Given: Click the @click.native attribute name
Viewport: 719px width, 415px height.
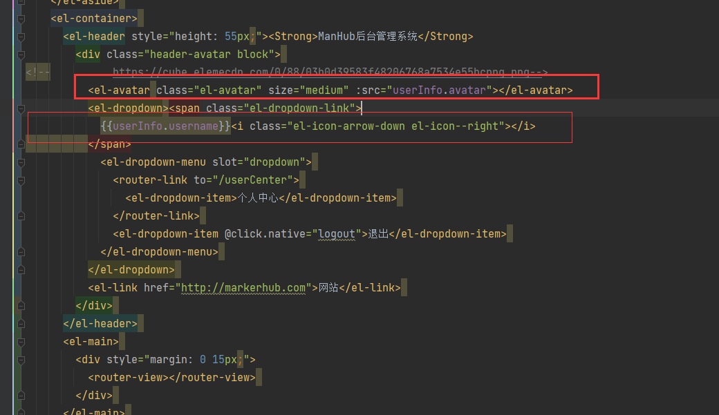Looking at the screenshot, I should [x=266, y=234].
